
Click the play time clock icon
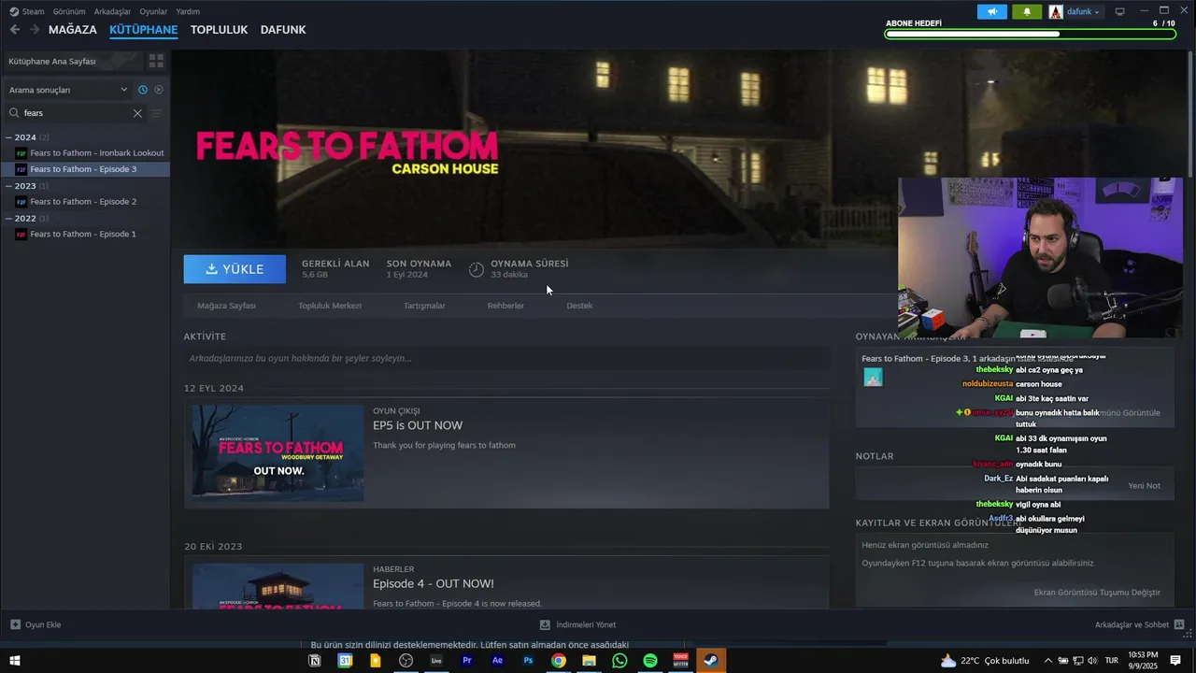pyautogui.click(x=477, y=269)
